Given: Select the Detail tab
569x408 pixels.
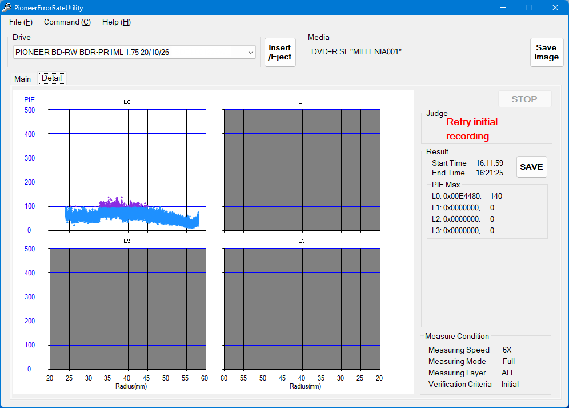Looking at the screenshot, I should [52, 78].
